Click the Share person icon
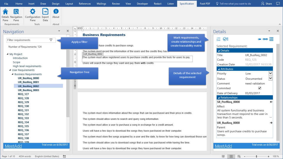The image size is (283, 159). coord(263,4)
